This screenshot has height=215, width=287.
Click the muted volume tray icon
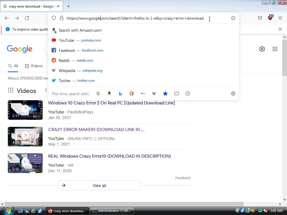pyautogui.click(x=265, y=211)
